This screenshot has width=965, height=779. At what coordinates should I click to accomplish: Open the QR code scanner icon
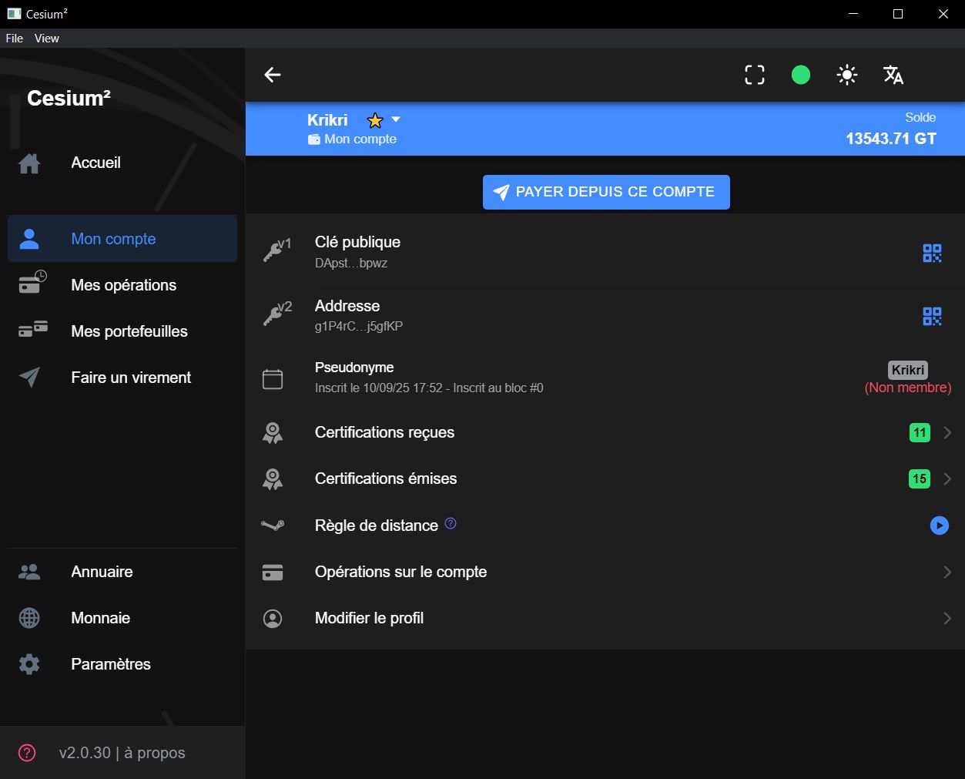click(x=755, y=75)
